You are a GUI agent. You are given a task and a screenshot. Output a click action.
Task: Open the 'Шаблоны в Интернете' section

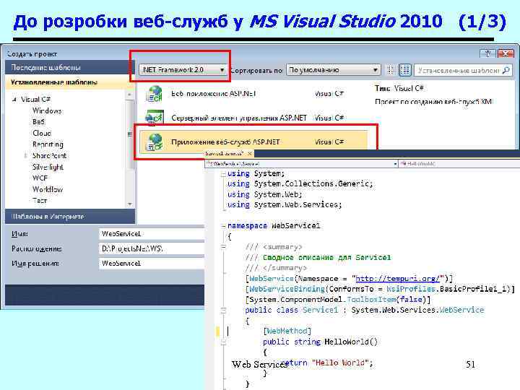click(70, 217)
